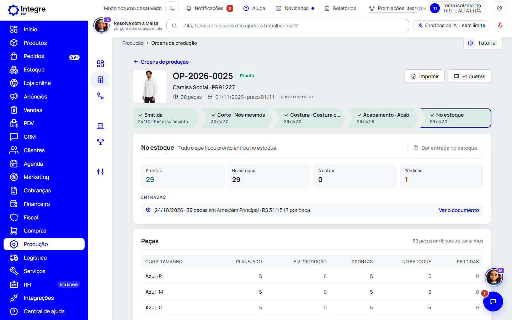This screenshot has height=320, width=512.
Task: Open the Maisa AI assistant avatar at bottom right
Action: point(494,277)
